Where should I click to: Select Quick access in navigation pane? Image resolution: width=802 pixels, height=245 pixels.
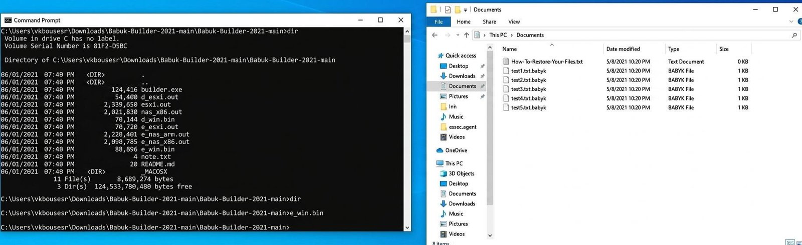click(461, 55)
